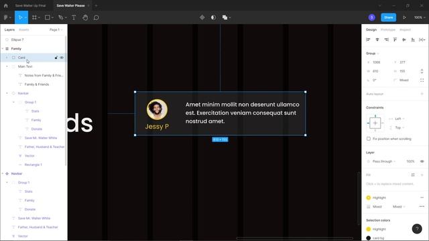Remove the Highlight stroke

click(422, 197)
